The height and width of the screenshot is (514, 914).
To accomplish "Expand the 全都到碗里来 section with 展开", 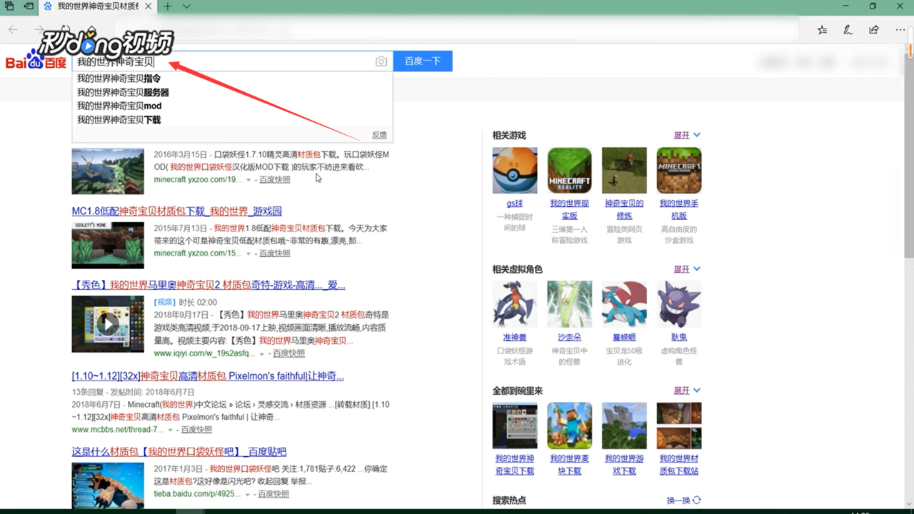I will click(x=687, y=390).
